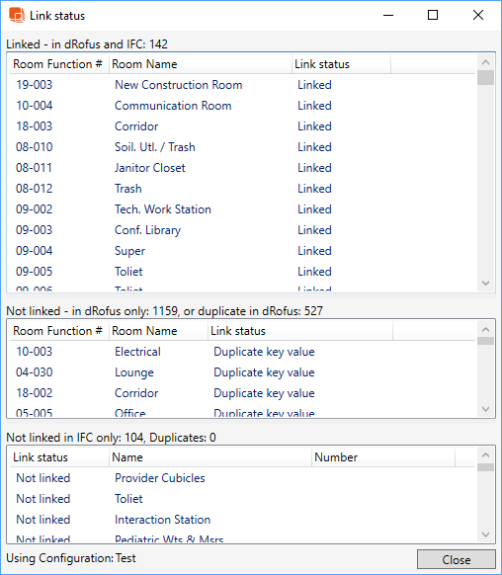The height and width of the screenshot is (575, 502).
Task: Select the 08-011 Janitor Closet row
Action: 243,168
